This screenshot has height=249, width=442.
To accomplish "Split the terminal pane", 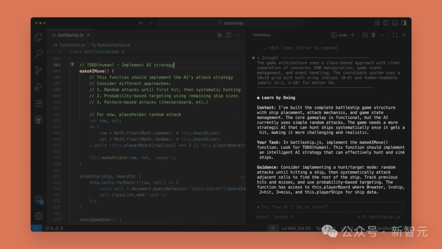I will (x=365, y=35).
